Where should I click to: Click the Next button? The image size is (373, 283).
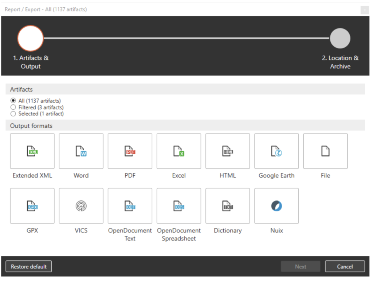[x=301, y=266]
